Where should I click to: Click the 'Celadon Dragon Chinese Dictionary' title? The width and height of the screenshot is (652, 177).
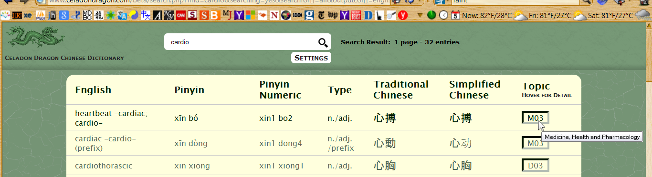pos(64,58)
